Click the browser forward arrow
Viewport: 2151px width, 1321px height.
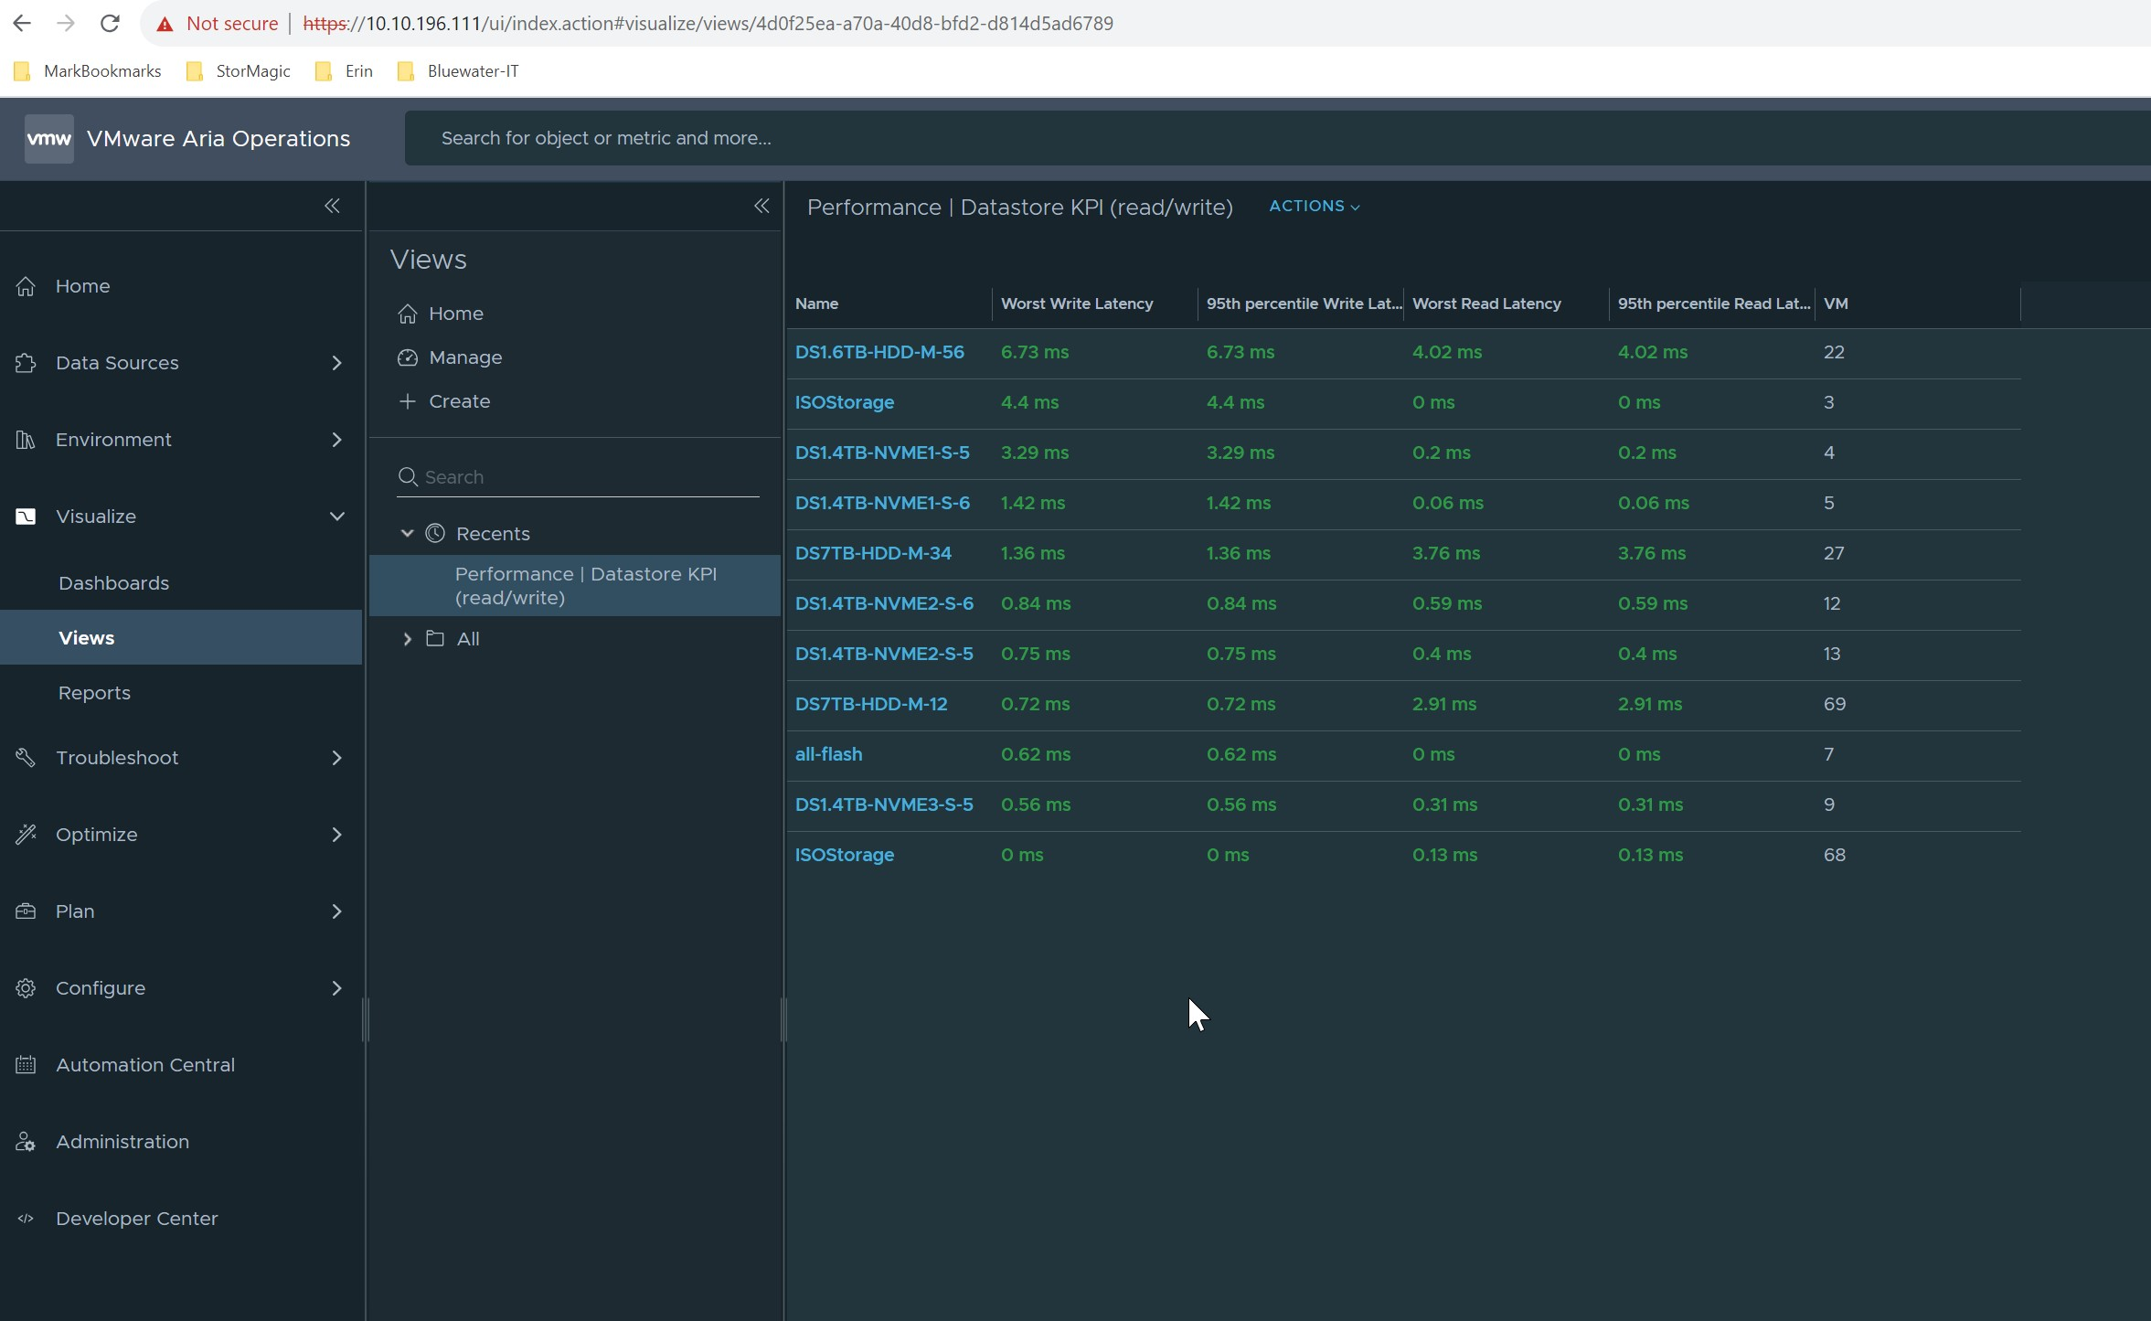(x=66, y=24)
